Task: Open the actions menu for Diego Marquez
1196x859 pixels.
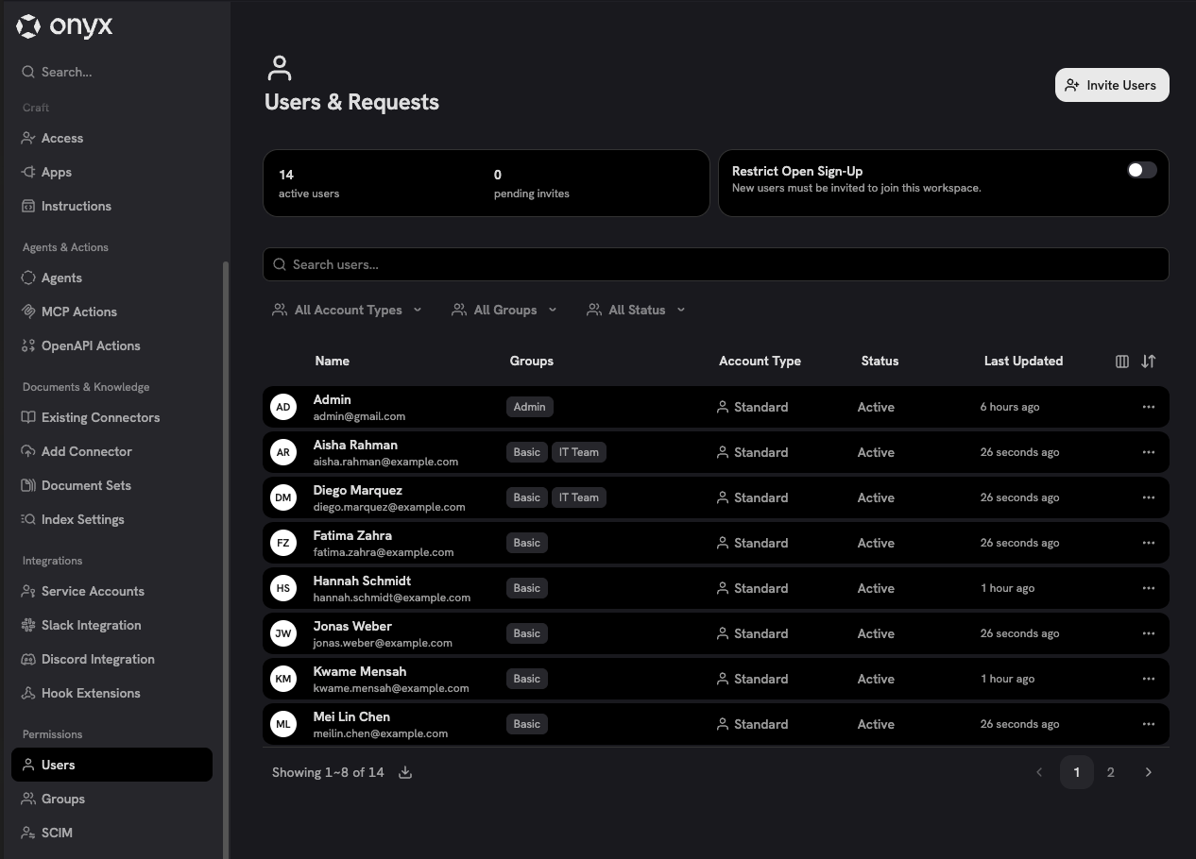Action: (1149, 497)
